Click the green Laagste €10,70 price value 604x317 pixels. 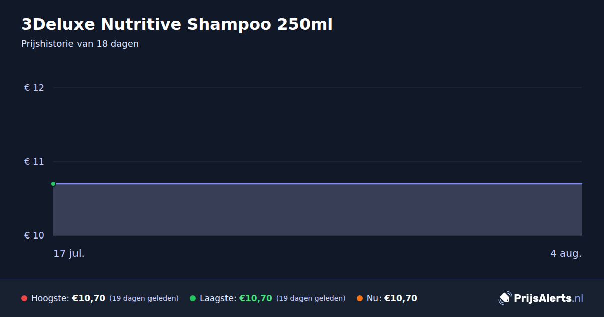(x=255, y=298)
